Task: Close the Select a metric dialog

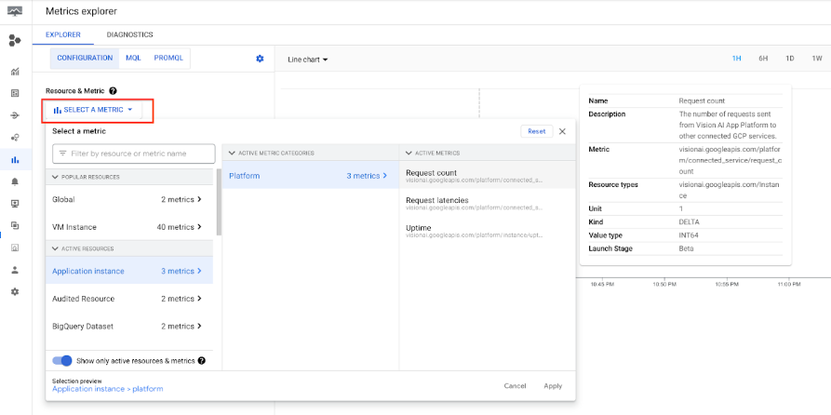Action: point(562,132)
